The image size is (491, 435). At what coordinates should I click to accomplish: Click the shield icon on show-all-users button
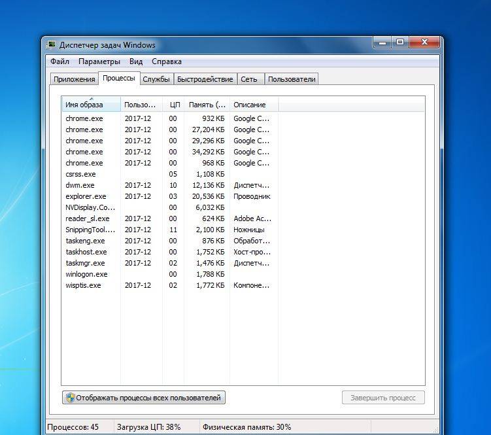point(69,398)
